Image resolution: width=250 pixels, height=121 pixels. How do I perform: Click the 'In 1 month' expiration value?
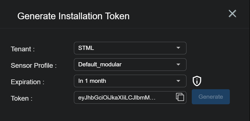point(92,81)
